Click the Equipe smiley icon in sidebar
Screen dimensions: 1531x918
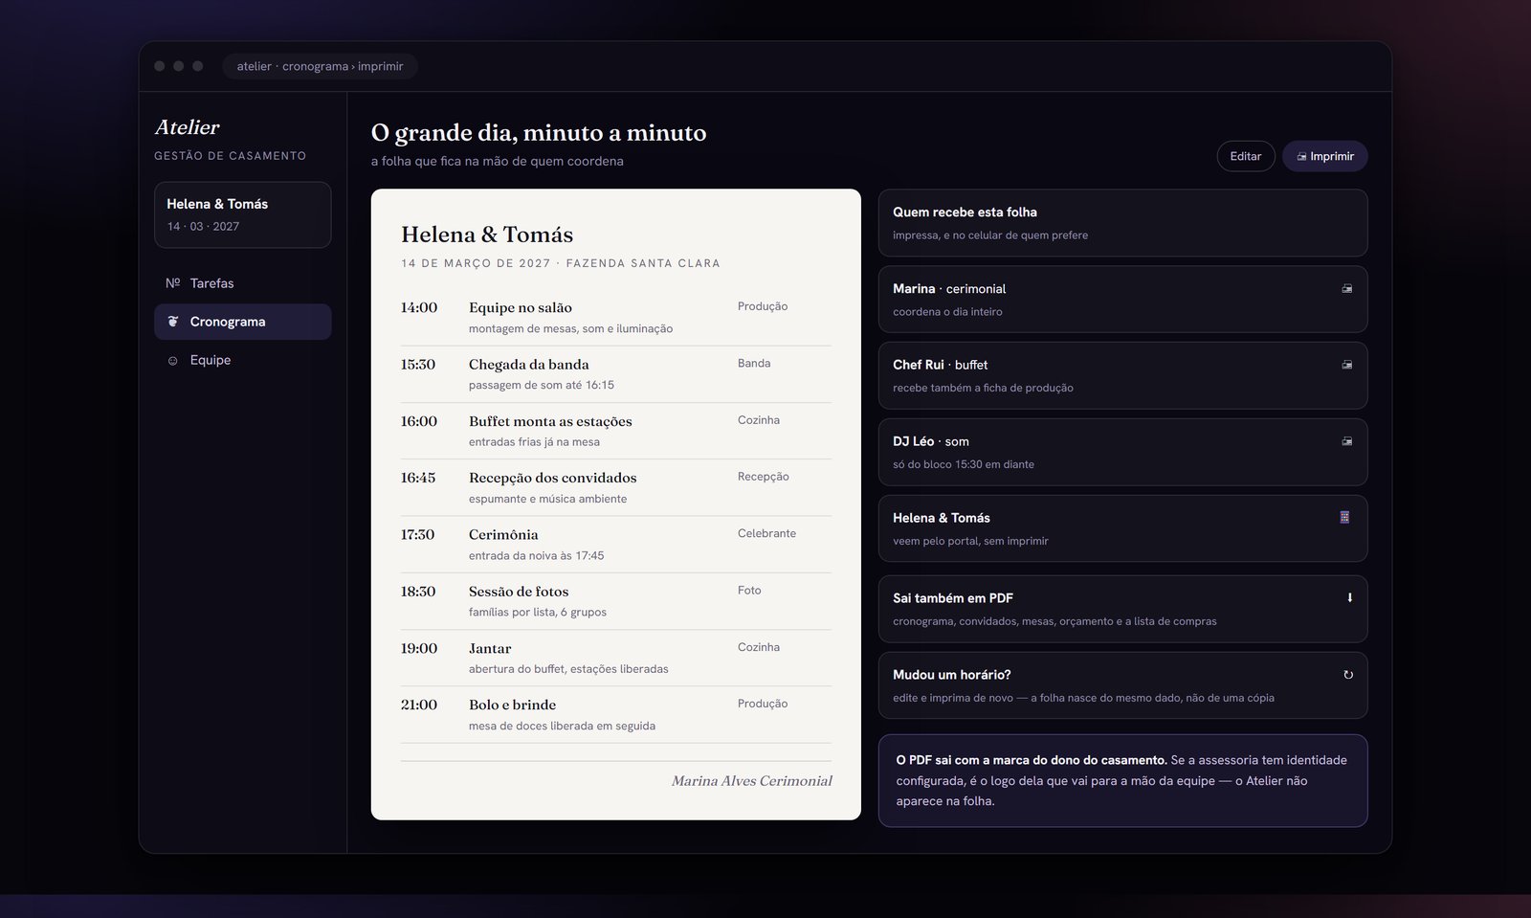tap(173, 361)
